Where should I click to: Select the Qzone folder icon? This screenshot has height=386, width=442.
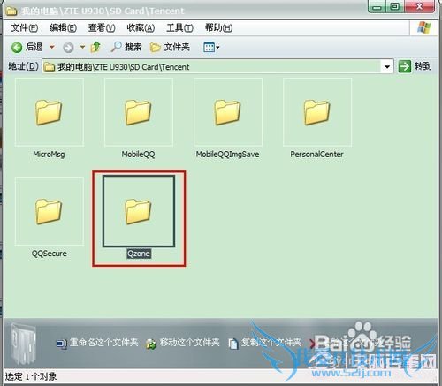[x=139, y=211]
